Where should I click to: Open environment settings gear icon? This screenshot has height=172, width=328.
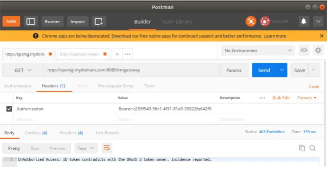318,50
